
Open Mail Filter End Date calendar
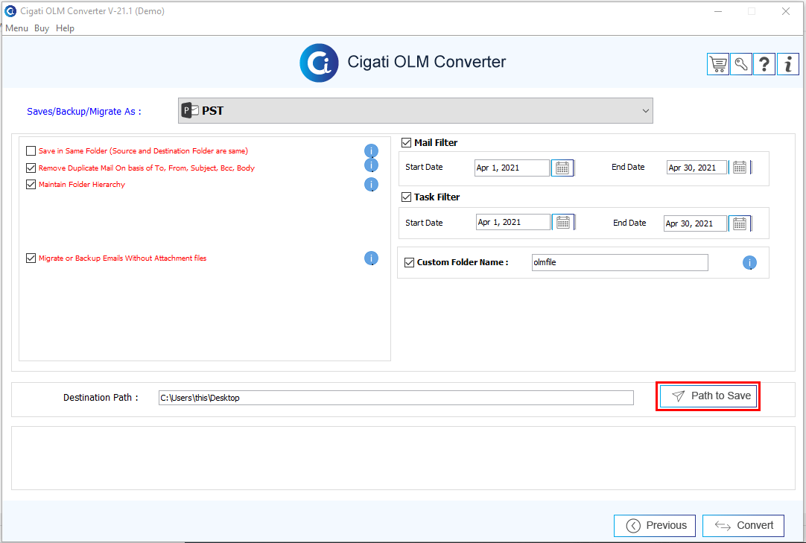point(740,167)
